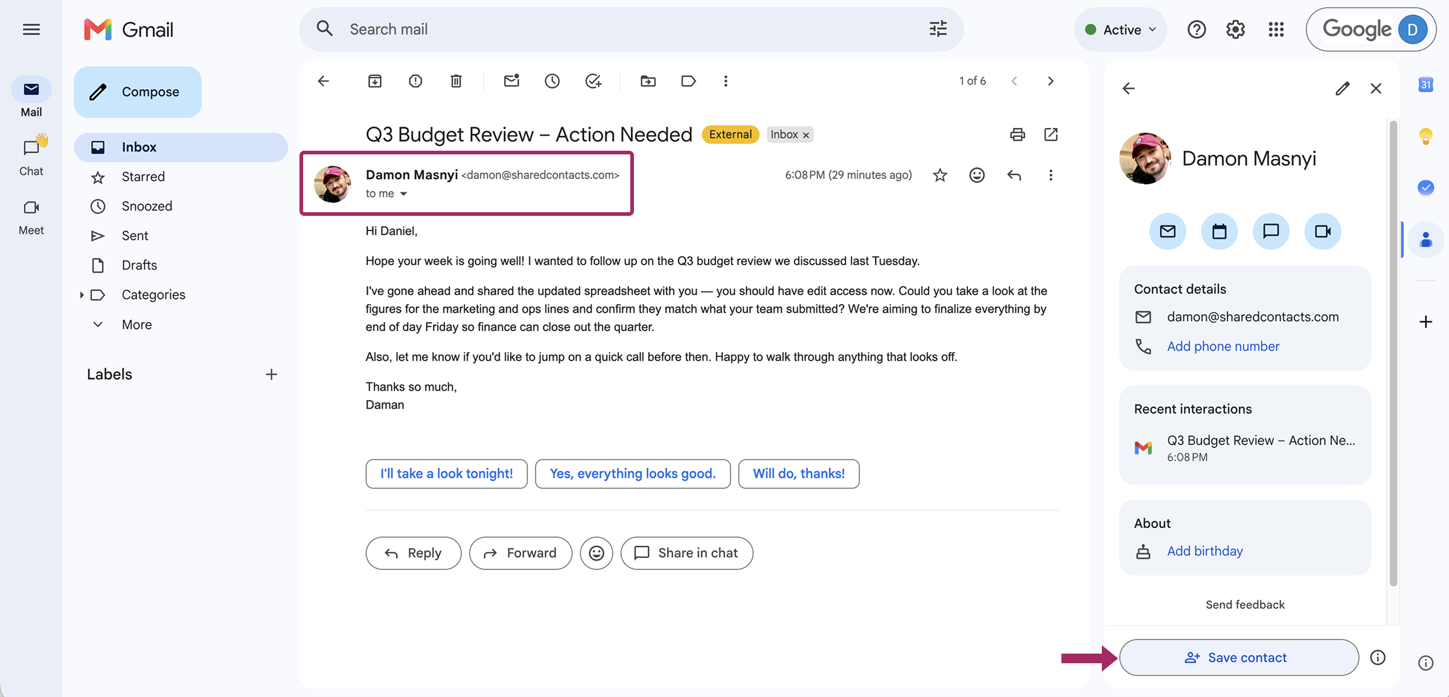Viewport: 1449px width, 697px height.
Task: Click Add phone number link
Action: pyautogui.click(x=1223, y=346)
